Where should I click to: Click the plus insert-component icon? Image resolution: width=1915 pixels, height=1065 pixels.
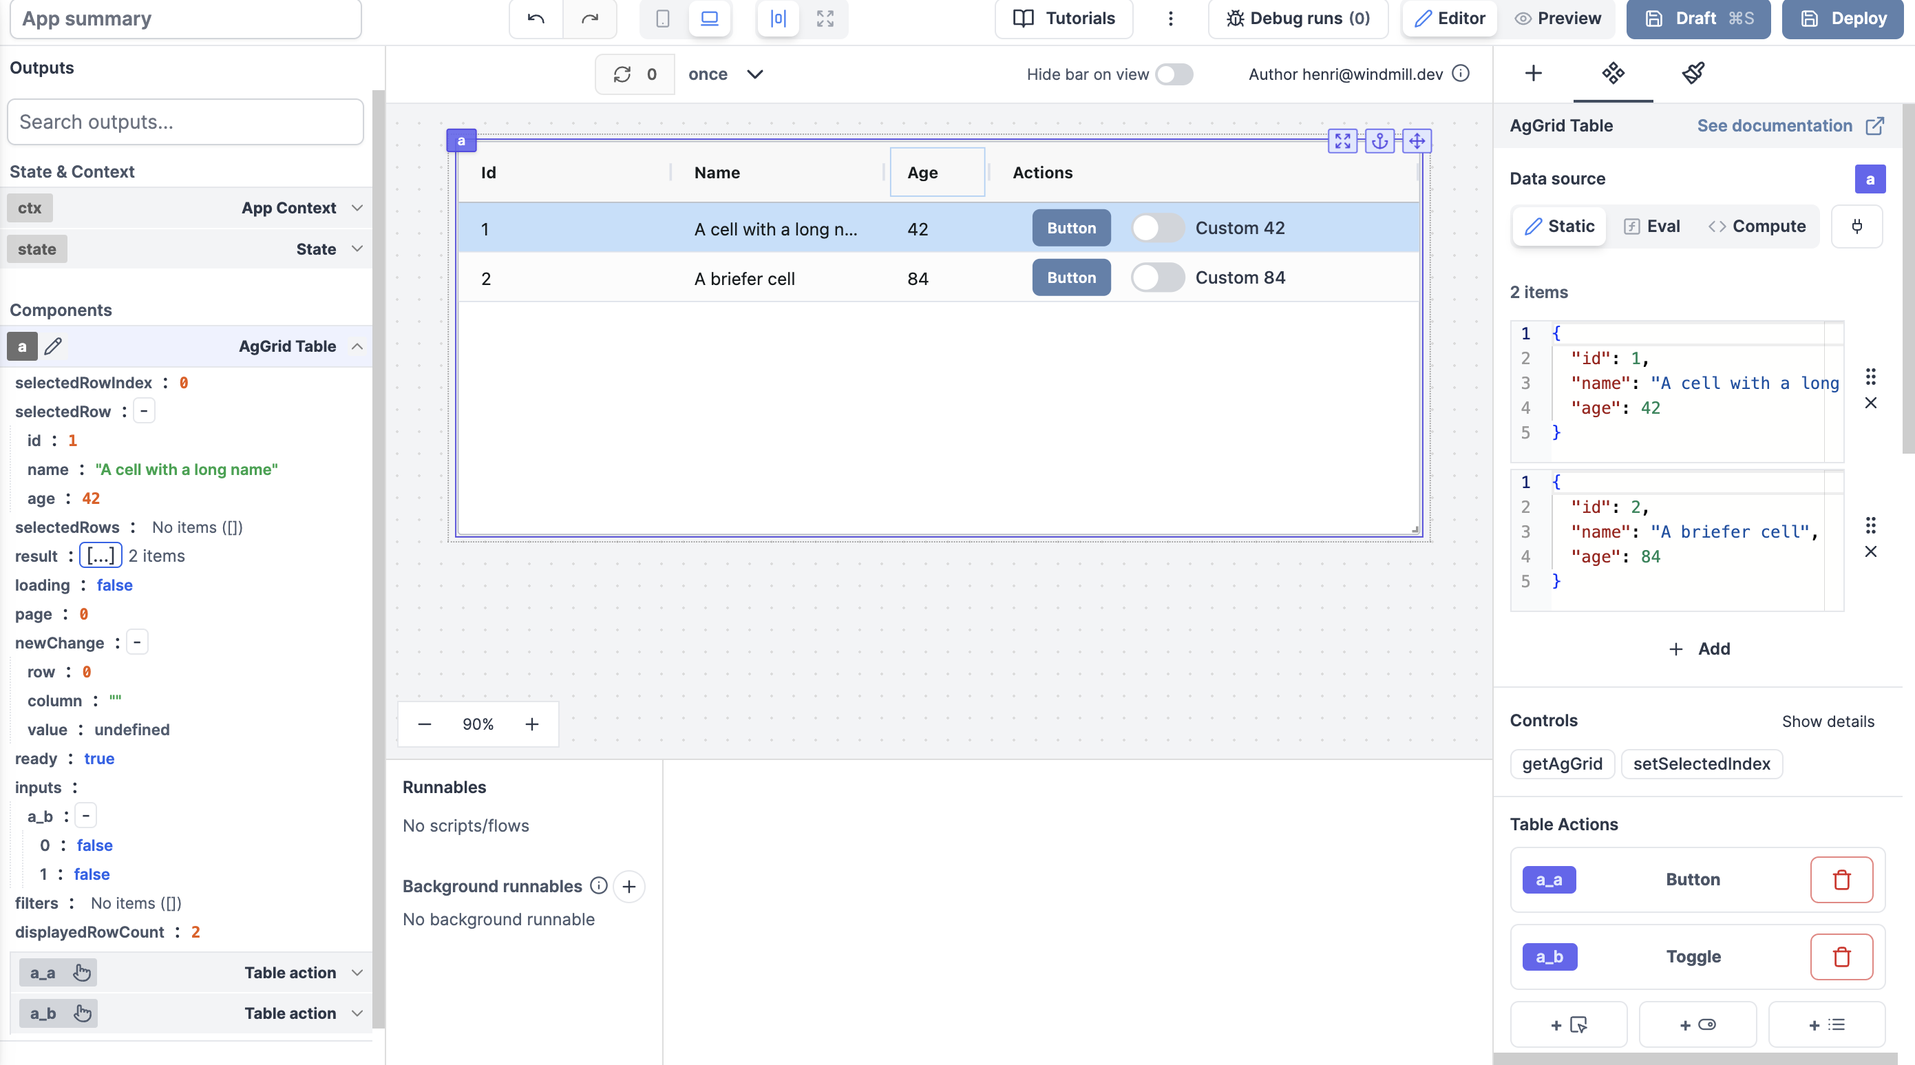[x=1533, y=73]
